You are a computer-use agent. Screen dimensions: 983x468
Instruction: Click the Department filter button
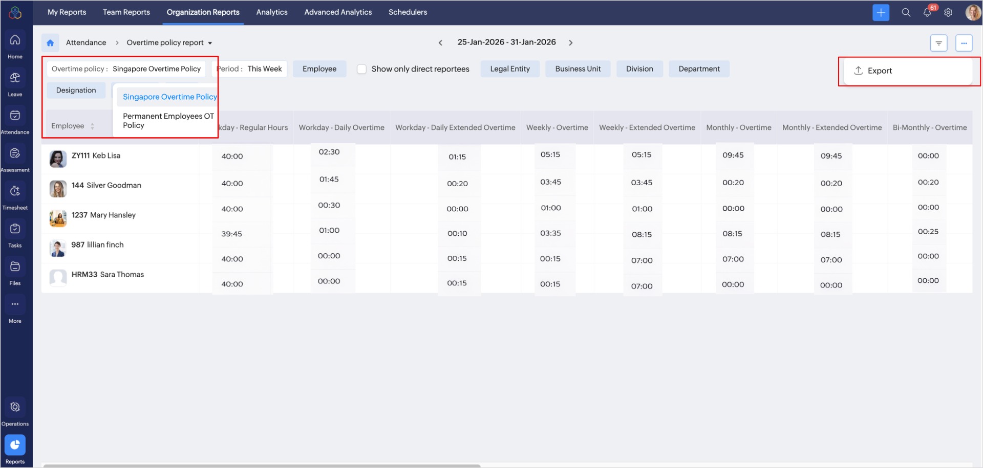tap(698, 69)
